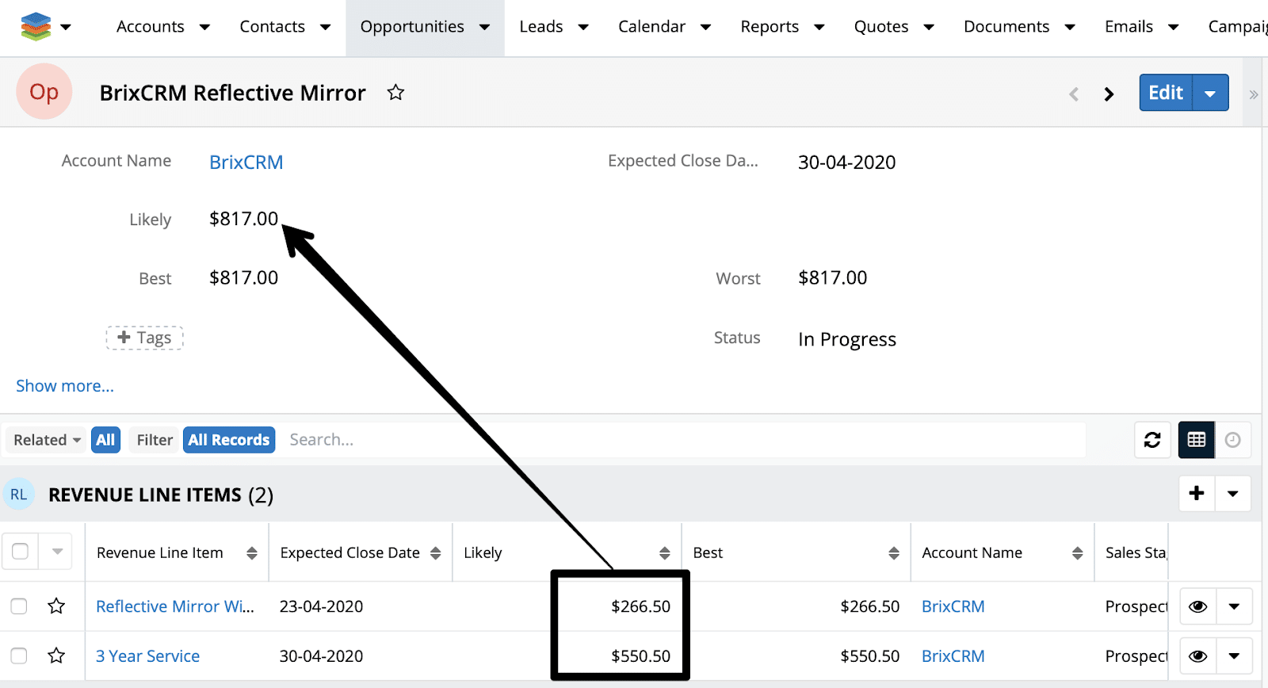
Task: Open the Accounts module tab
Action: click(151, 27)
